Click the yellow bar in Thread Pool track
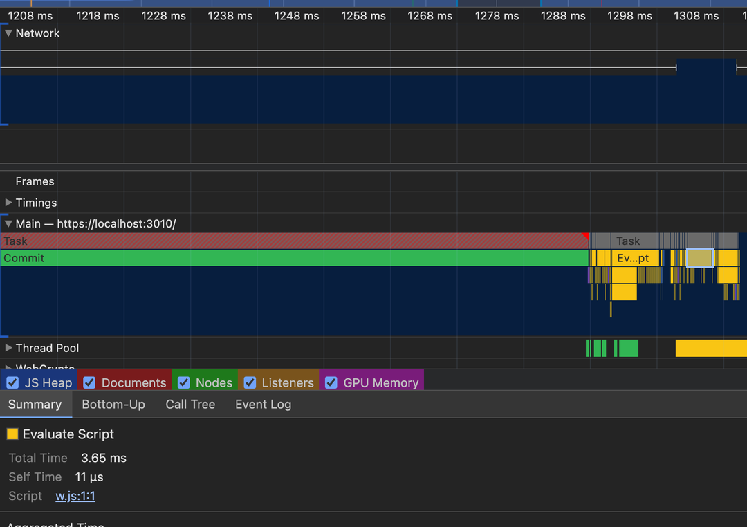The width and height of the screenshot is (747, 527). 711,348
